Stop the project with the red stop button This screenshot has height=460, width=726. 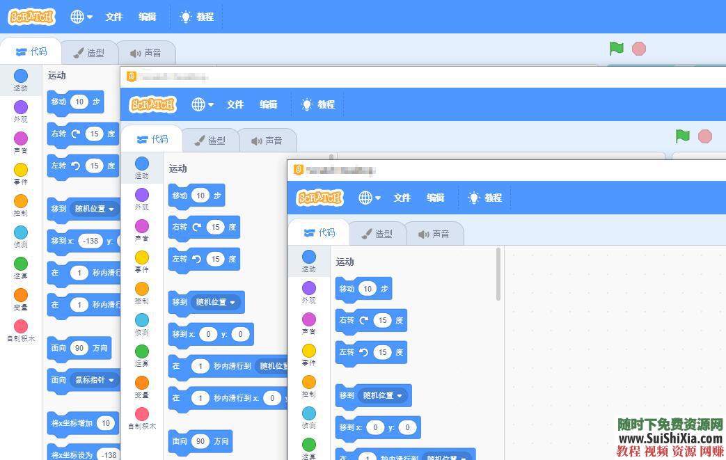pos(638,49)
